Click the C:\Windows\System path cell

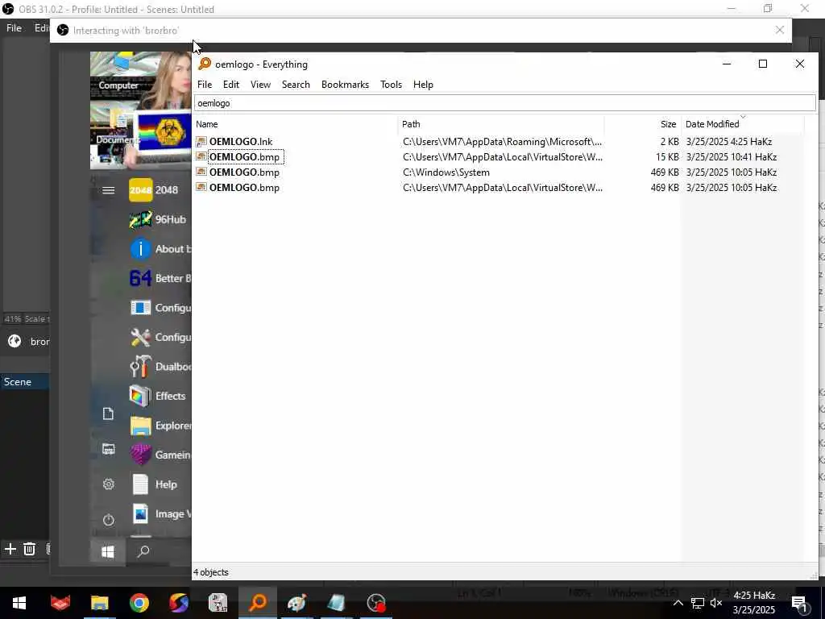coord(446,172)
